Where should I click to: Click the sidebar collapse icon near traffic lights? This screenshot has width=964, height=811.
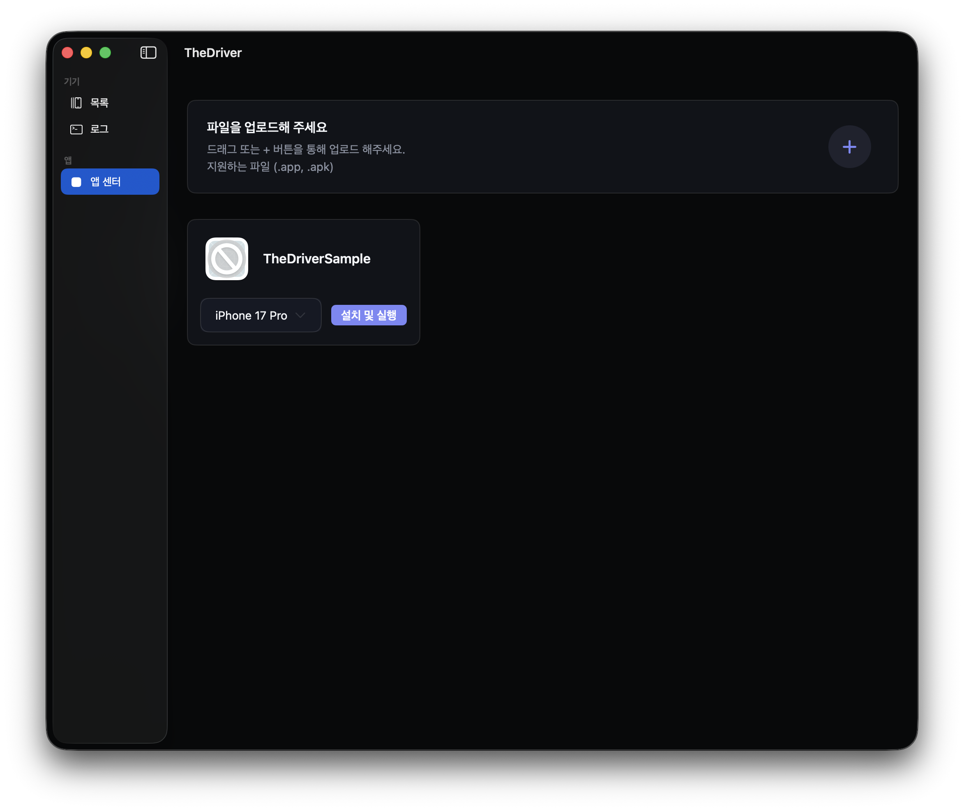click(148, 53)
